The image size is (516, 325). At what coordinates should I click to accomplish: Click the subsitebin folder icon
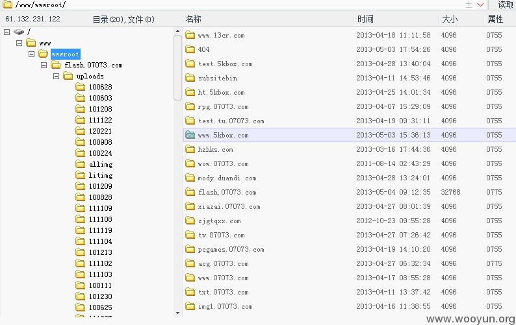[190, 78]
